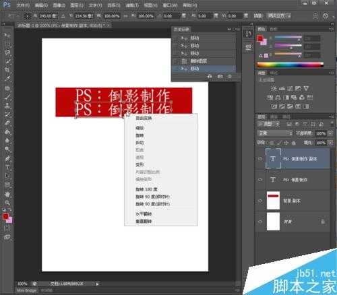Click the X position field showing 245.00

(x=48, y=16)
